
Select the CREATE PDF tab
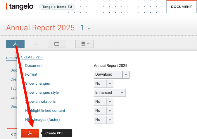tap(32, 57)
